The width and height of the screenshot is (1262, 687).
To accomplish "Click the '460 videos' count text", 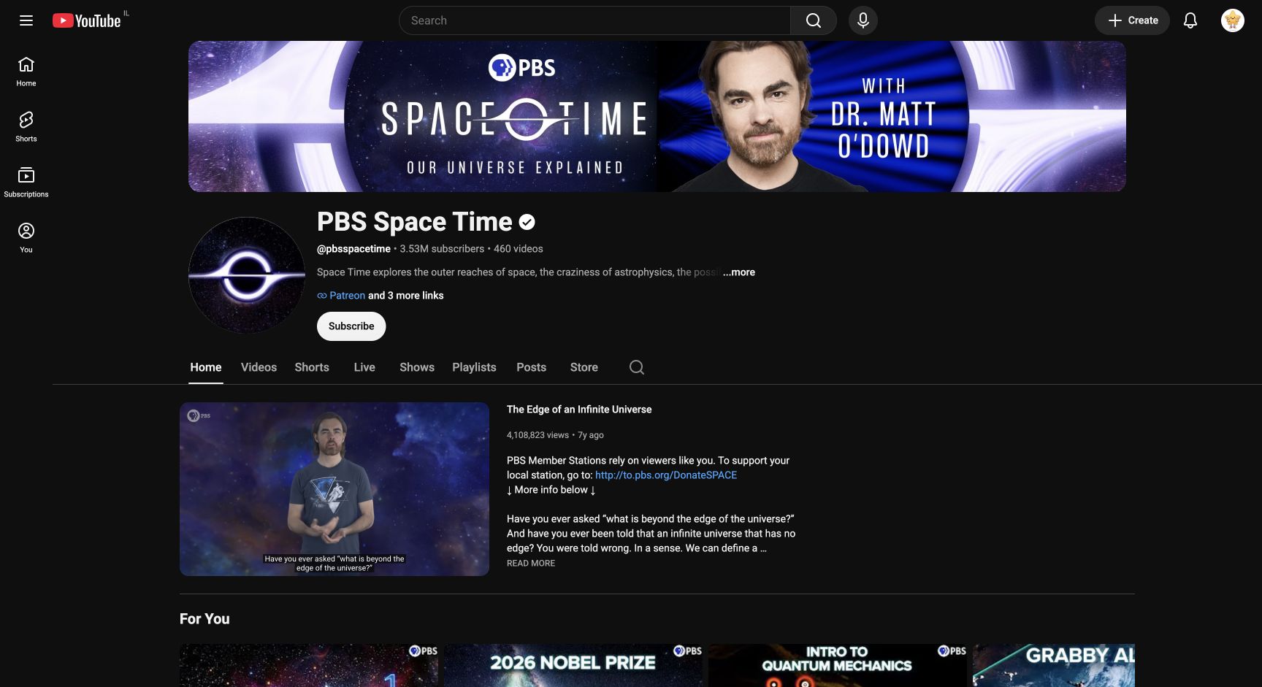I will (519, 249).
